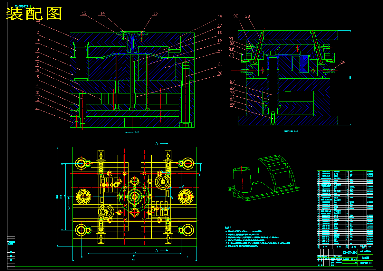Select part callout number 34
383x271 pixels.
tap(342, 62)
